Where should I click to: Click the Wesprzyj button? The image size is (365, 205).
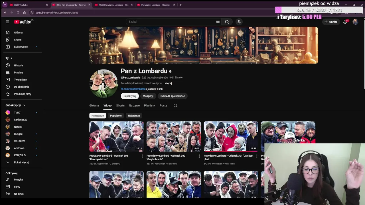pos(148,96)
